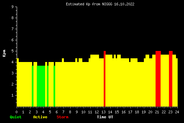This screenshot has width=184, height=123.
Task: Click the 'Kpn' vertical axis label
Action: point(4,53)
